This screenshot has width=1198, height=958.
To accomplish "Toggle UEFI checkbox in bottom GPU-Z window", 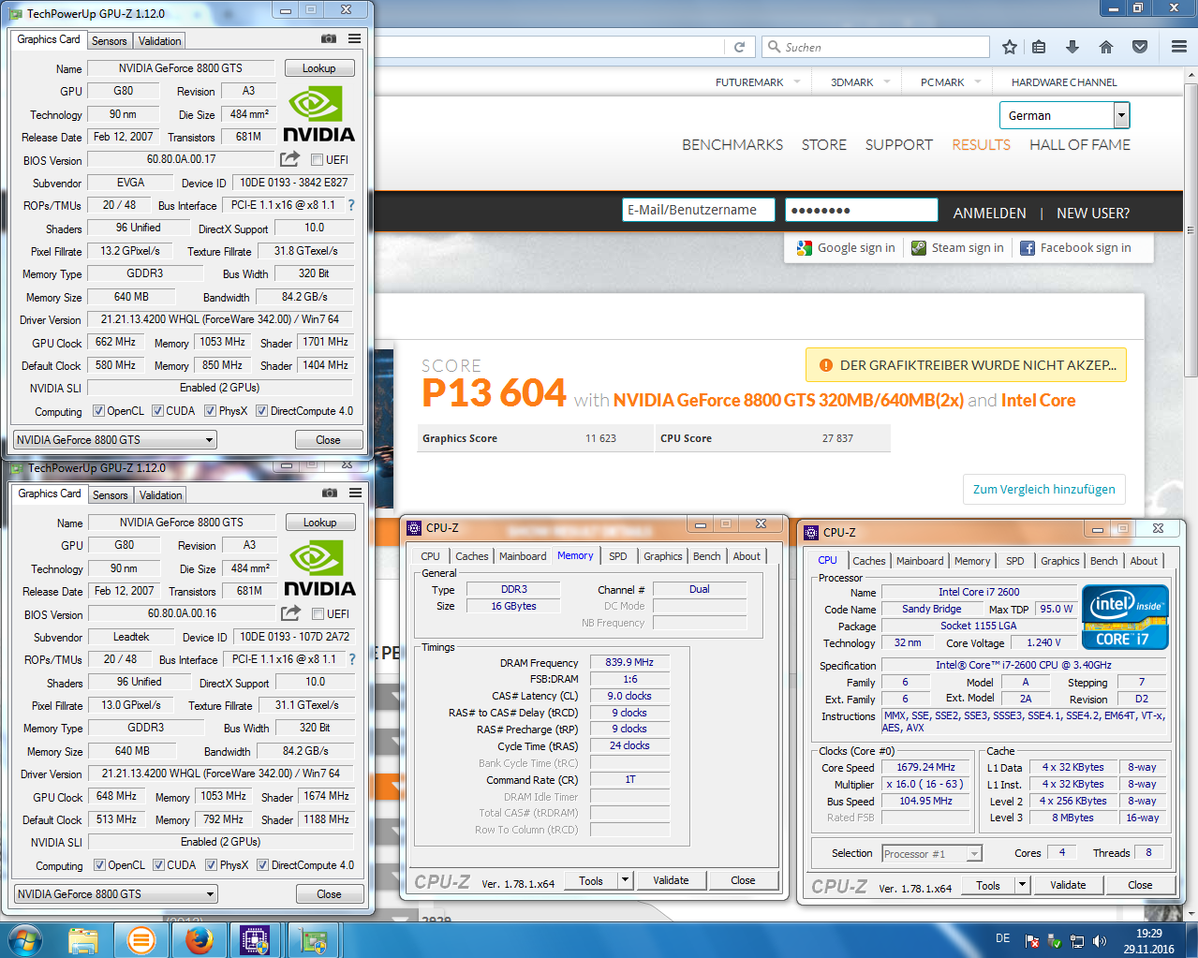I will tap(318, 614).
